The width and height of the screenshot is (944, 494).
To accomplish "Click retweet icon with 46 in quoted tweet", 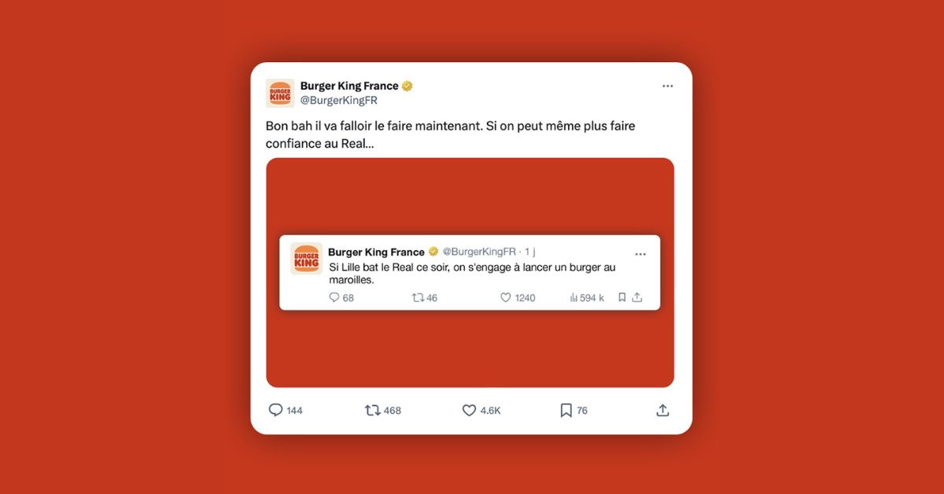I will tap(418, 297).
